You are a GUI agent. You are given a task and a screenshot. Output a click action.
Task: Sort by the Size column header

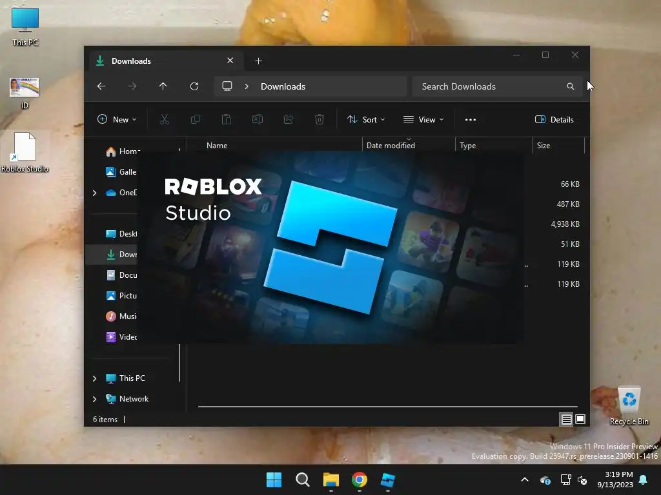pos(558,145)
